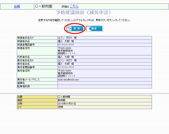This screenshot has height=134, width=169.
Task: Click コマ label cell
Action: 37,107
